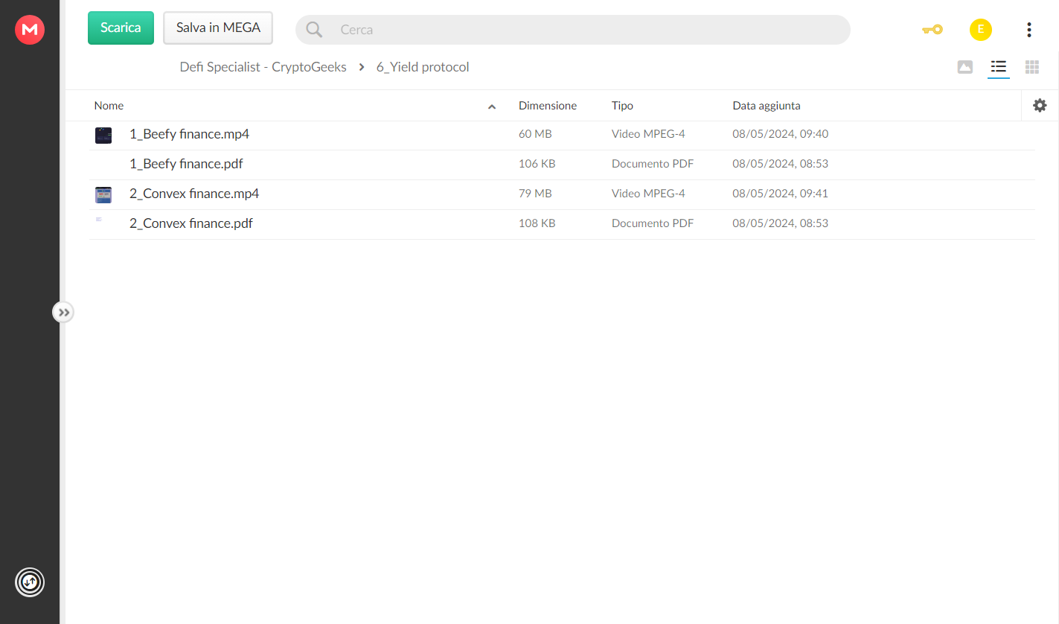The image size is (1059, 624).
Task: Sort files by Dimensione column
Action: [x=548, y=106]
